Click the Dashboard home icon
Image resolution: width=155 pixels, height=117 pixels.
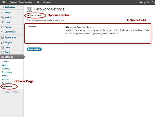2,7
